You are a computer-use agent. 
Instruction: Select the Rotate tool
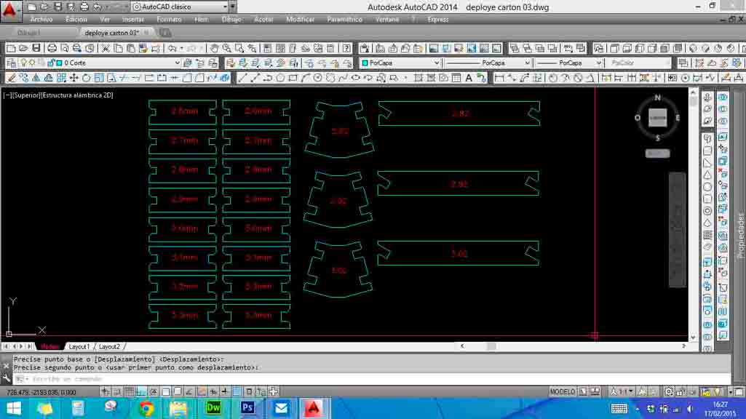tap(86, 78)
